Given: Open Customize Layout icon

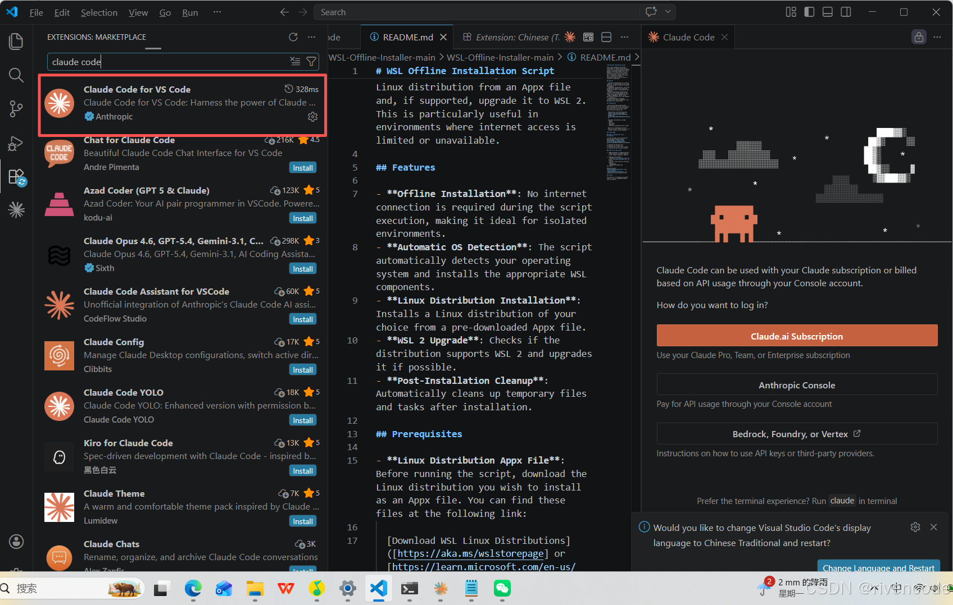Looking at the screenshot, I should click(791, 12).
